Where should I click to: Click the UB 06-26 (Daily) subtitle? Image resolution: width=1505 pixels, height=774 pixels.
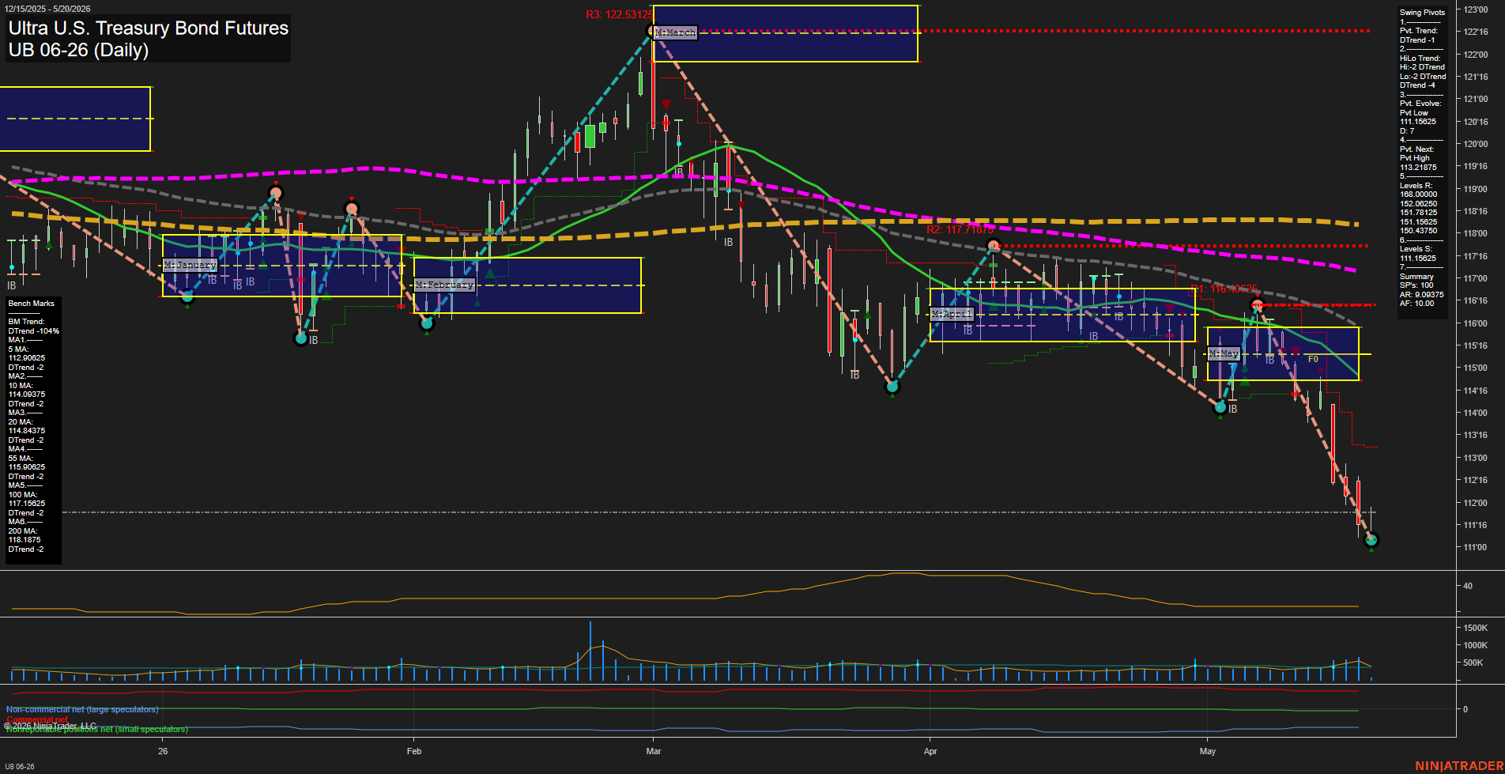(78, 50)
